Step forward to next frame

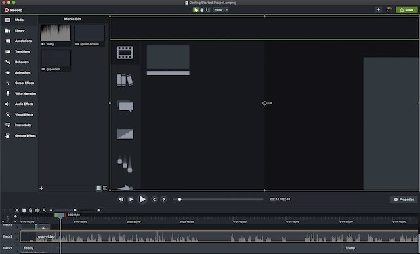[131, 199]
